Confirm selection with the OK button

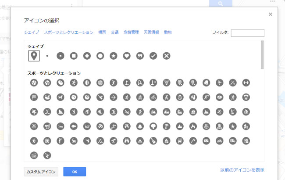75,172
